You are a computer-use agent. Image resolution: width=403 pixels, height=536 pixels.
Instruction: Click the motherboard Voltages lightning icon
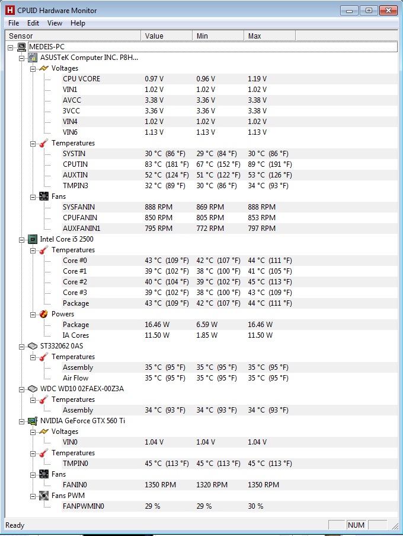[x=43, y=68]
